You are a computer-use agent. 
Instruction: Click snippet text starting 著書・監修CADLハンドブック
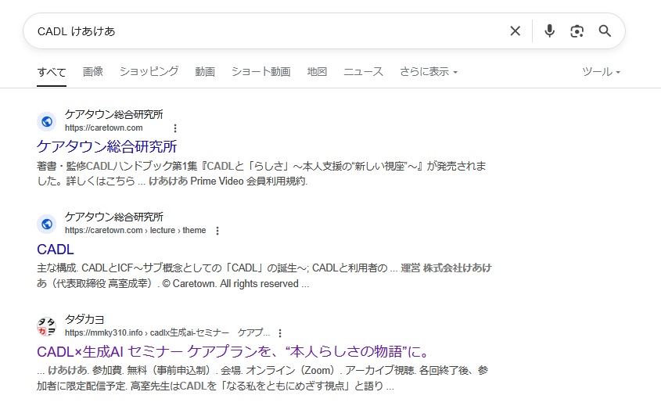261,174
